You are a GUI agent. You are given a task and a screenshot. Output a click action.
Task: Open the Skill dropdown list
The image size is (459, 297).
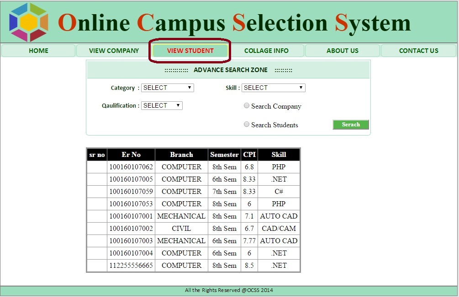pos(273,88)
